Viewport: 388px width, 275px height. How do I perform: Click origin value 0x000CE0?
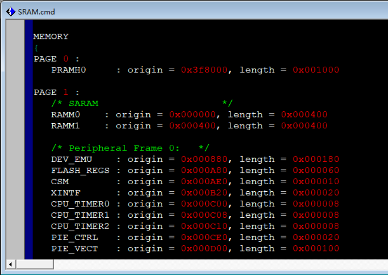204,237
